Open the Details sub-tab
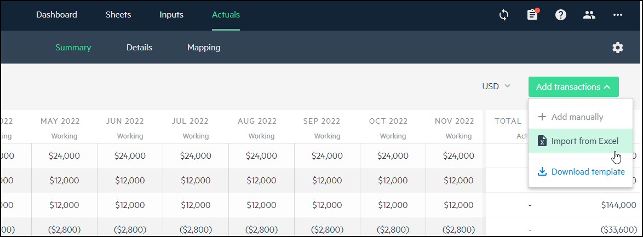This screenshot has height=237, width=643. click(140, 48)
